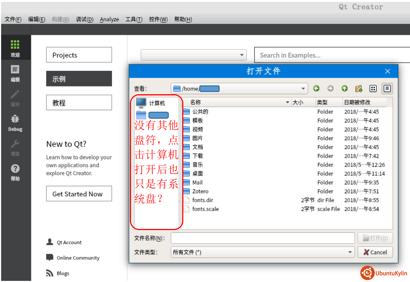Screen dimensions: 410x282
Task: Open the Blogs link
Action: [58, 273]
